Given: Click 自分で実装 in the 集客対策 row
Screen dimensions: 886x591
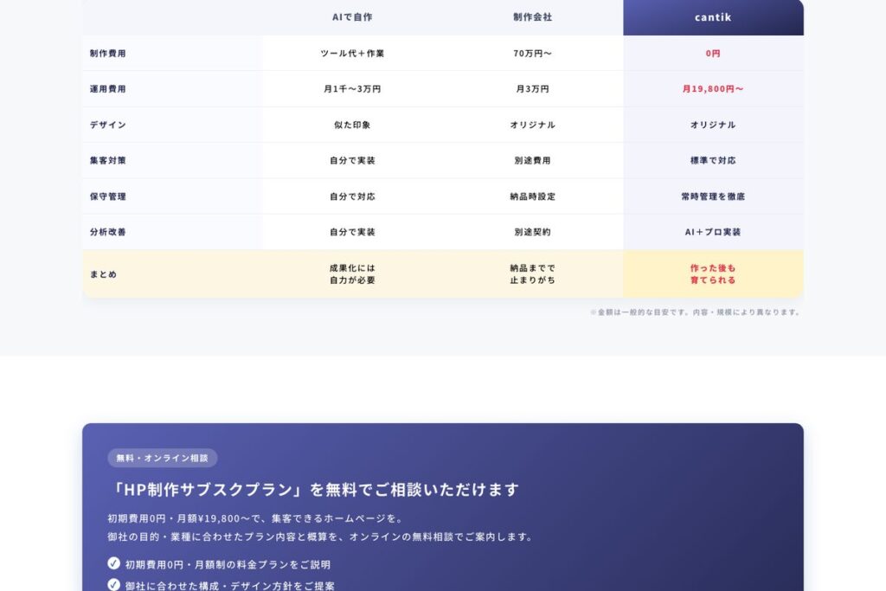Looking at the screenshot, I should coord(352,160).
